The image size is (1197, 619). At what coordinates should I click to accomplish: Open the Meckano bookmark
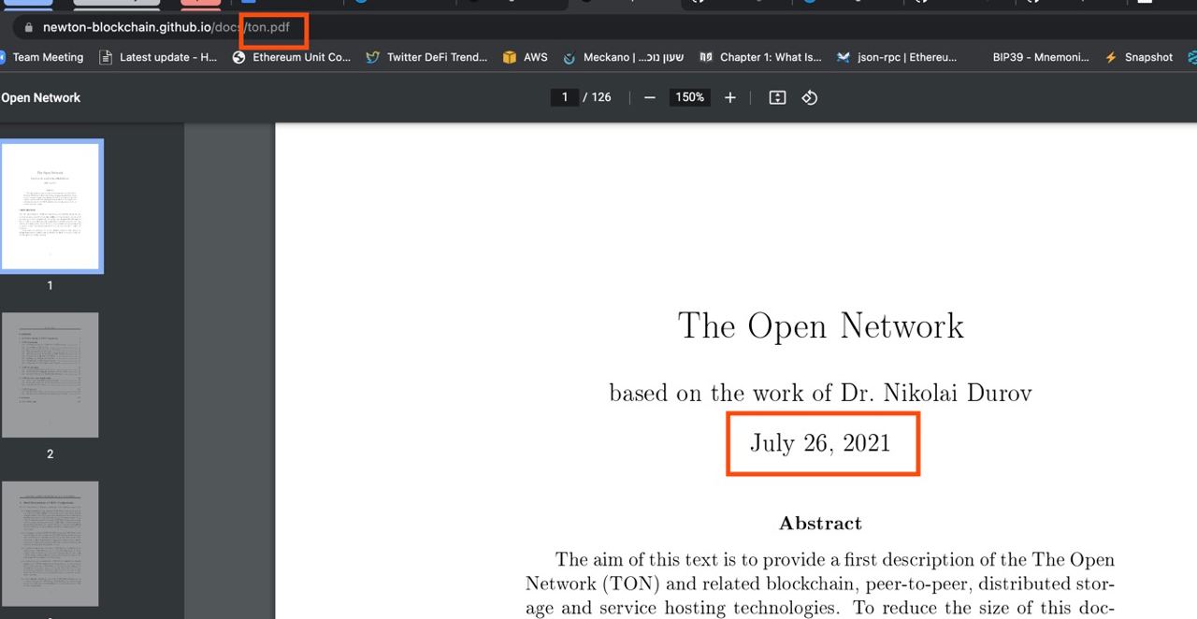(x=623, y=57)
